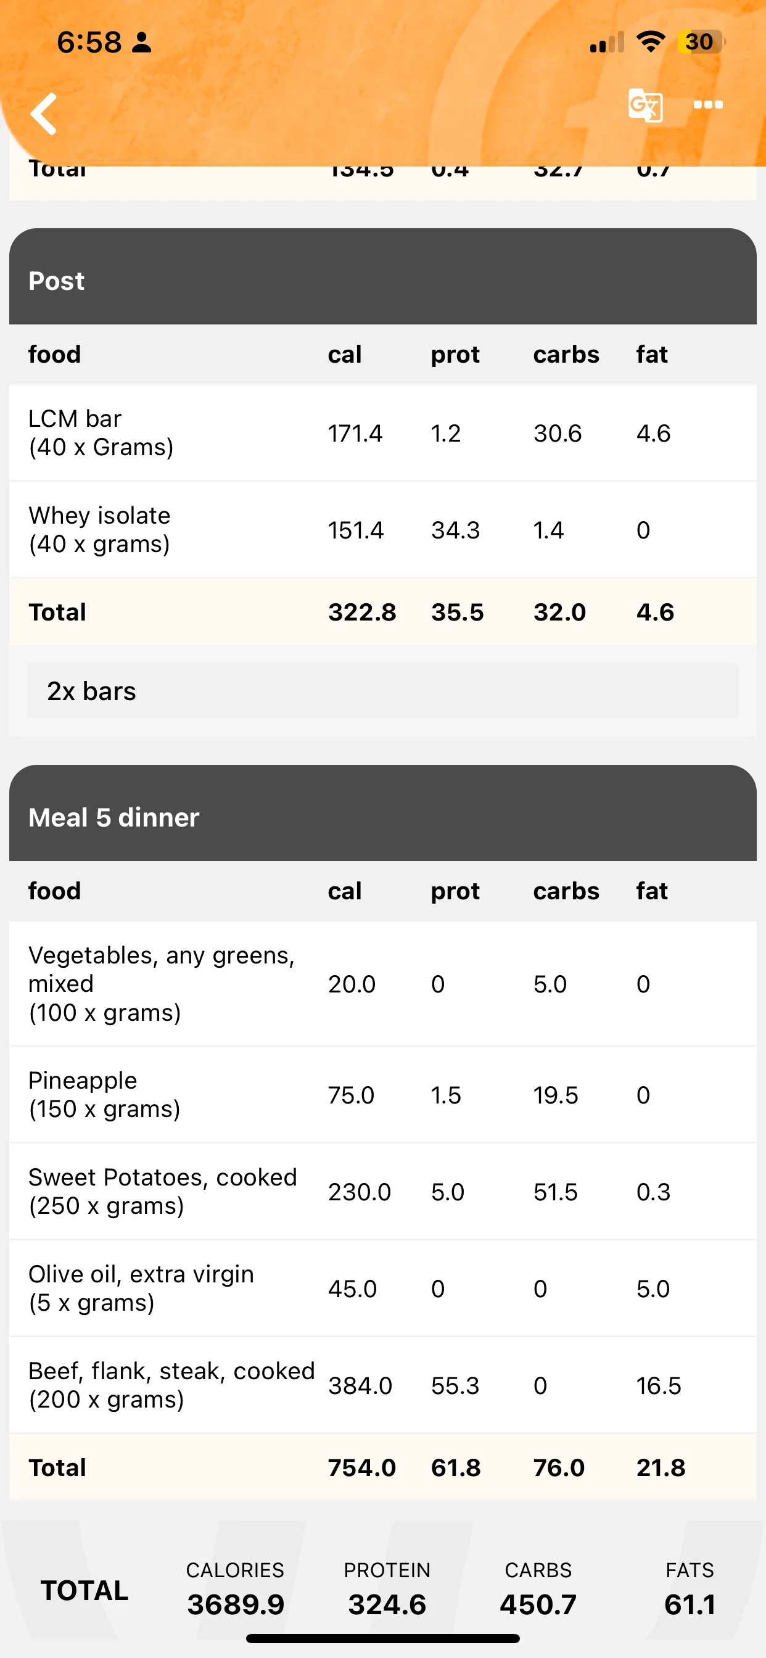The image size is (766, 1658).
Task: Tap the 2x bars note field
Action: coord(383,691)
